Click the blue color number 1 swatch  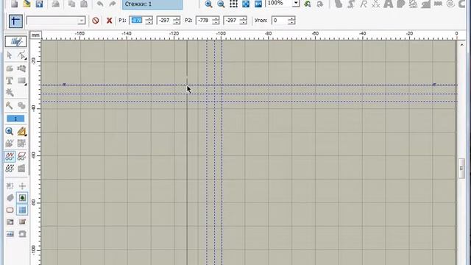pos(15,119)
